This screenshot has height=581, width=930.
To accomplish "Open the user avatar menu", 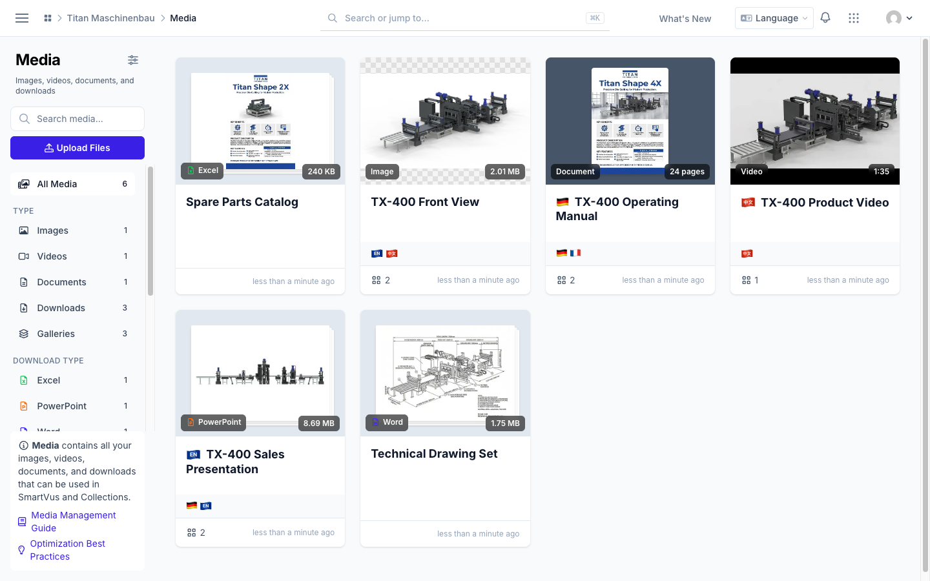I will coord(899,18).
